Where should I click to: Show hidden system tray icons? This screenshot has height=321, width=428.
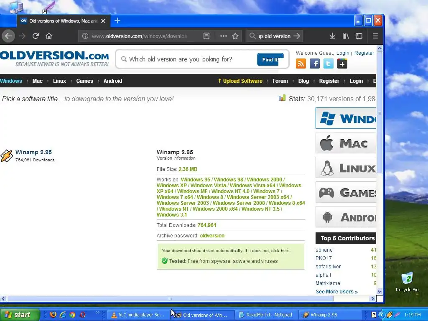coord(381,315)
